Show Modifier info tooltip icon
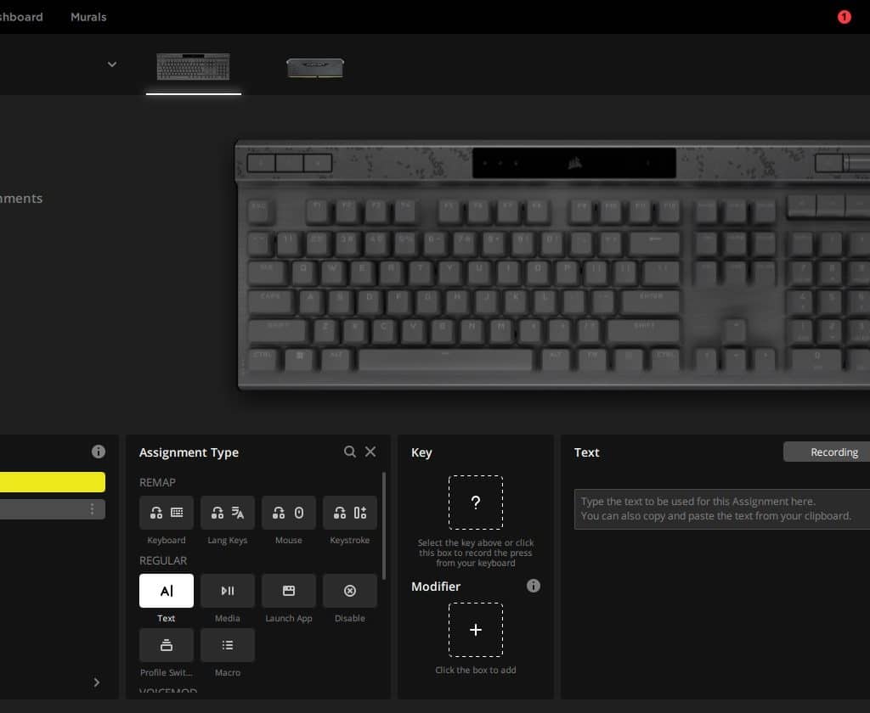The image size is (870, 713). pos(534,586)
